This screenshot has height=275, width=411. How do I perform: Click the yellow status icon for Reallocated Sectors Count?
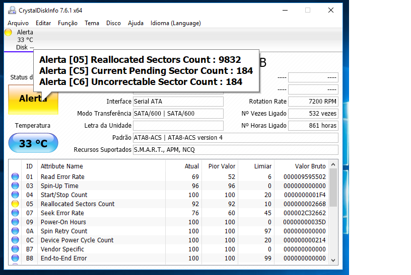15,204
